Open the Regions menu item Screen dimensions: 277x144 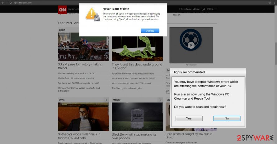[x=72, y=9]
